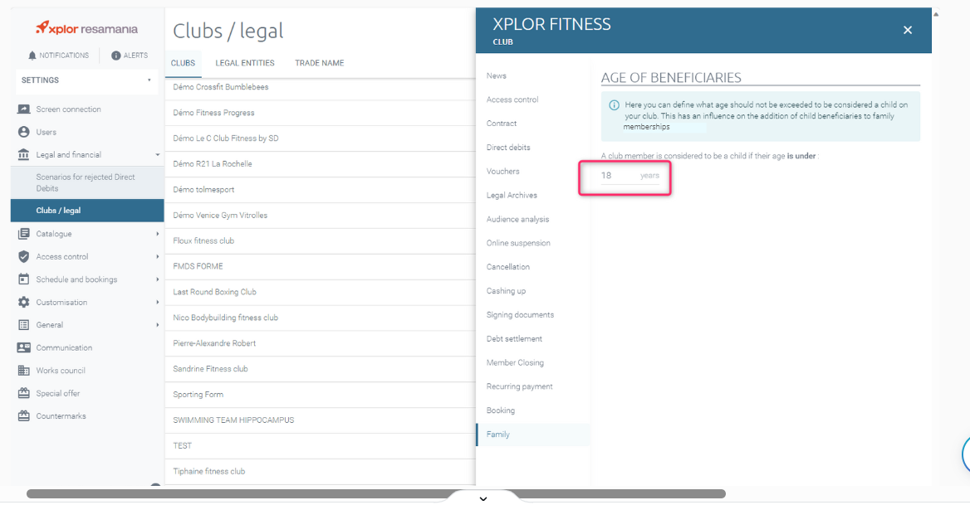The height and width of the screenshot is (505, 970).
Task: Select FMDS FORME club row
Action: coord(320,267)
